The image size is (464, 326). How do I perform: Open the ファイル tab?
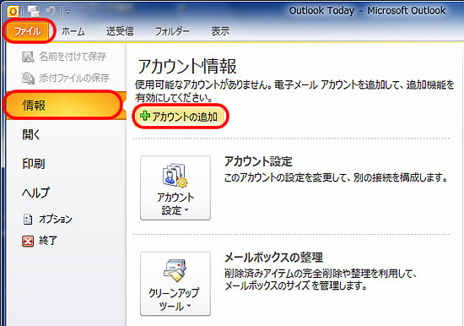coord(28,31)
